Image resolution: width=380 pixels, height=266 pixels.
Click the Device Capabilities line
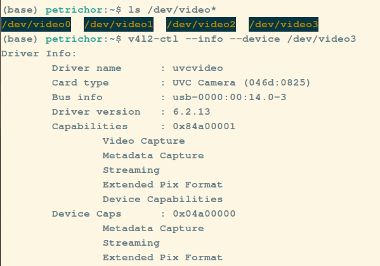[162, 199]
